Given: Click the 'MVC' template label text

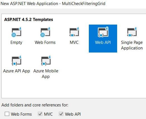Looking at the screenshot, I should point(74,42).
